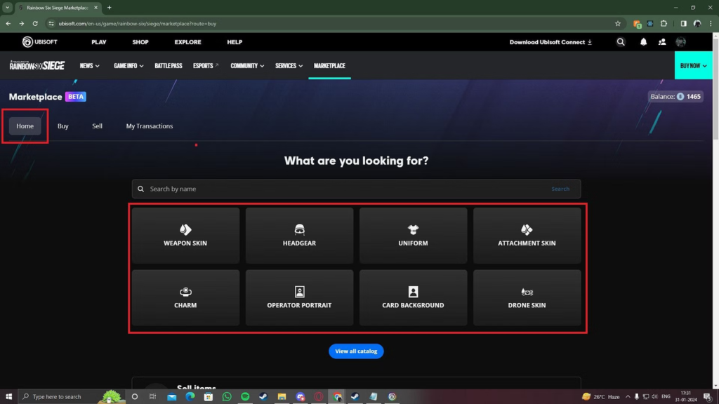Expand the Services menu
Image resolution: width=719 pixels, height=404 pixels.
tap(289, 66)
